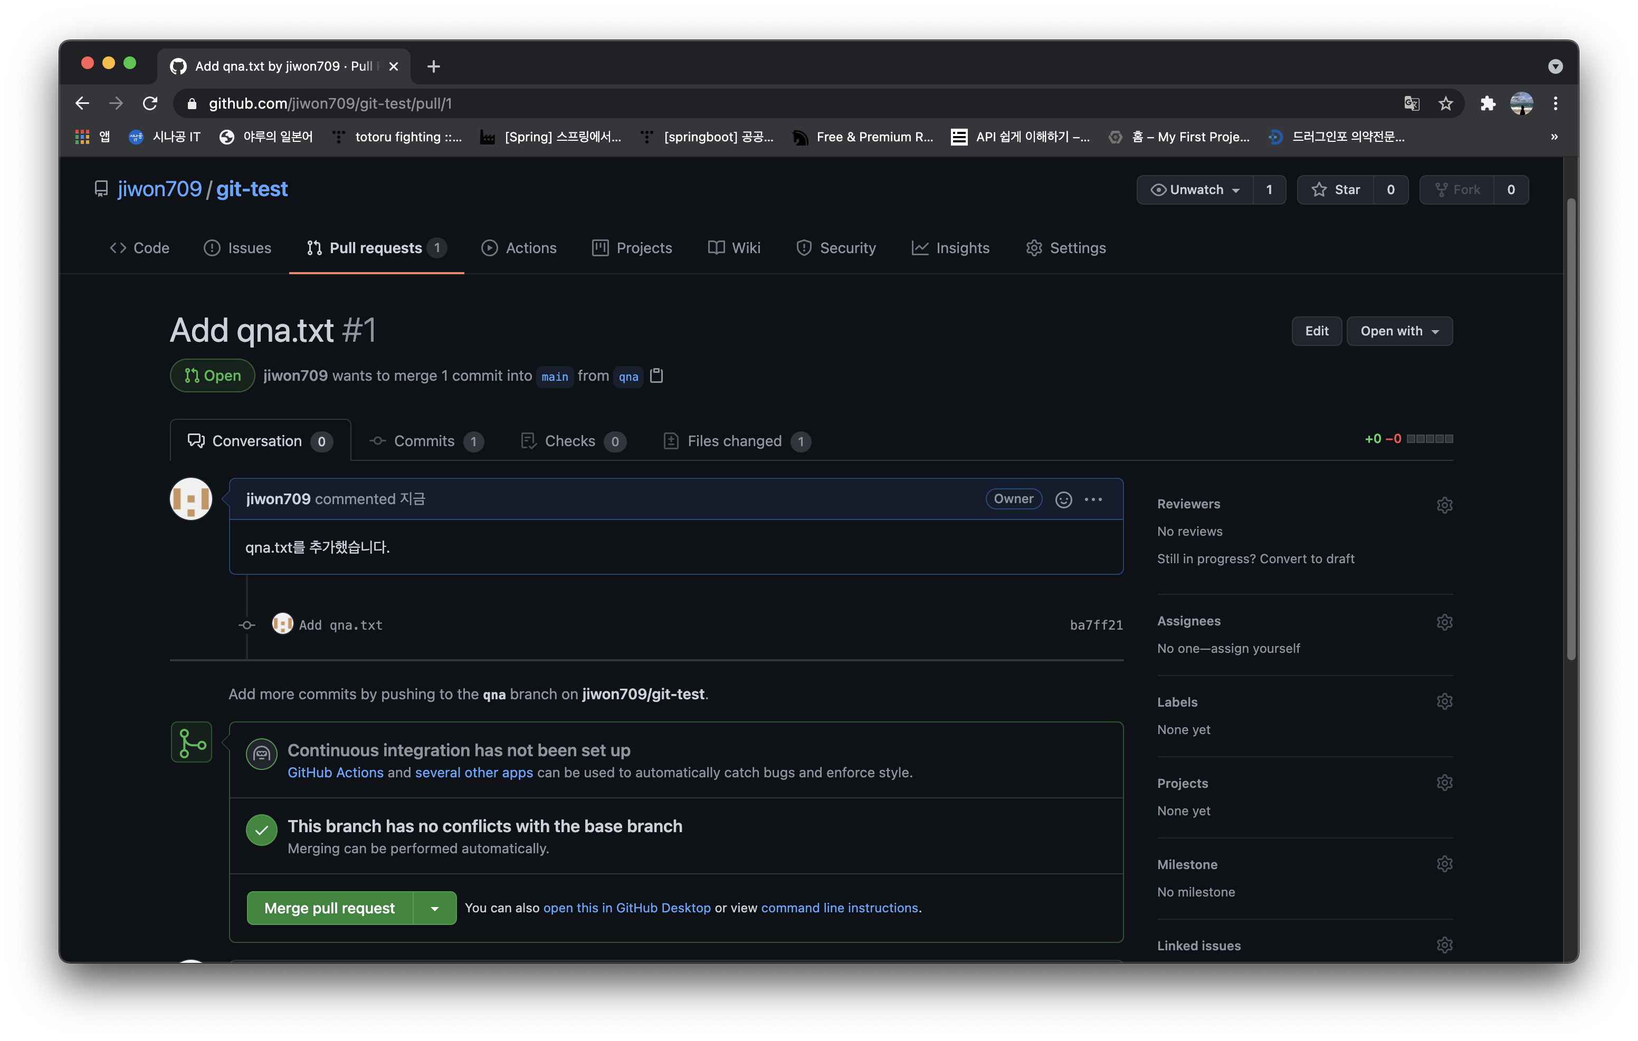Open the Security tab shield icon
The image size is (1638, 1041).
804,247
